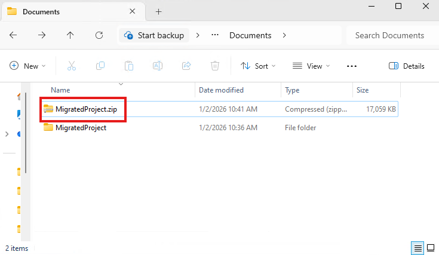
Task: Toggle the Details pane
Action: (x=406, y=66)
